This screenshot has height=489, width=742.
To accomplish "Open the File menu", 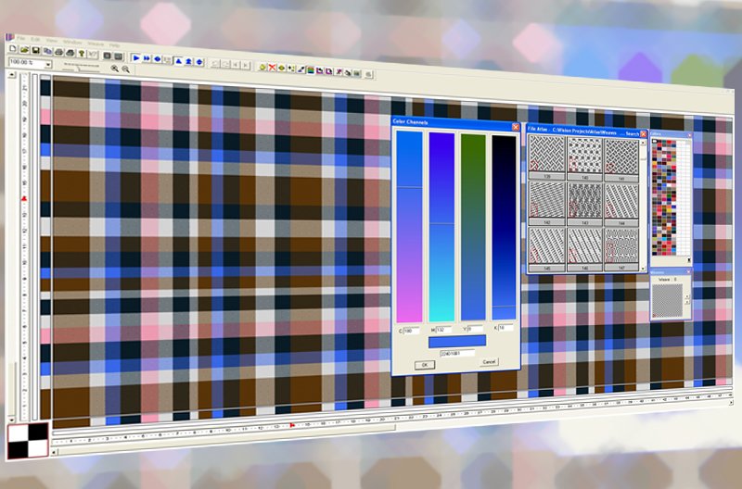I will (20, 37).
